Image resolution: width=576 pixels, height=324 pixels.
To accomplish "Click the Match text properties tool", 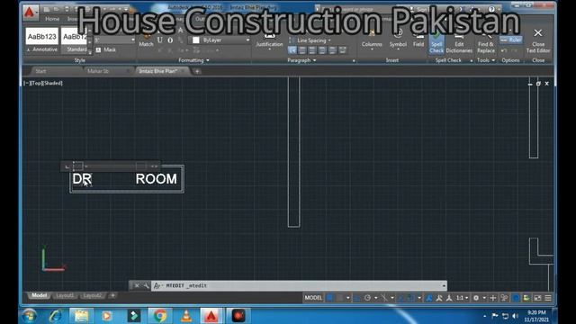I will coord(146,40).
